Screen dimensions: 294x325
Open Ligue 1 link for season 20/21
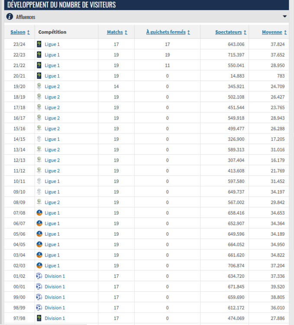52,76
